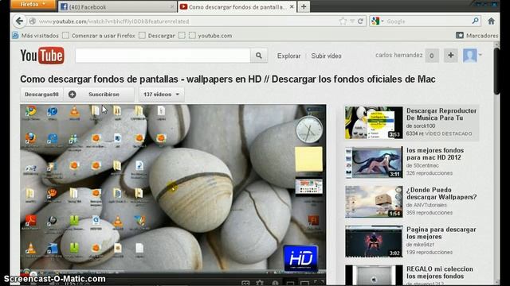510x286 pixels.
Task: Expand the address bar history dropdown arrow
Action: pos(352,21)
